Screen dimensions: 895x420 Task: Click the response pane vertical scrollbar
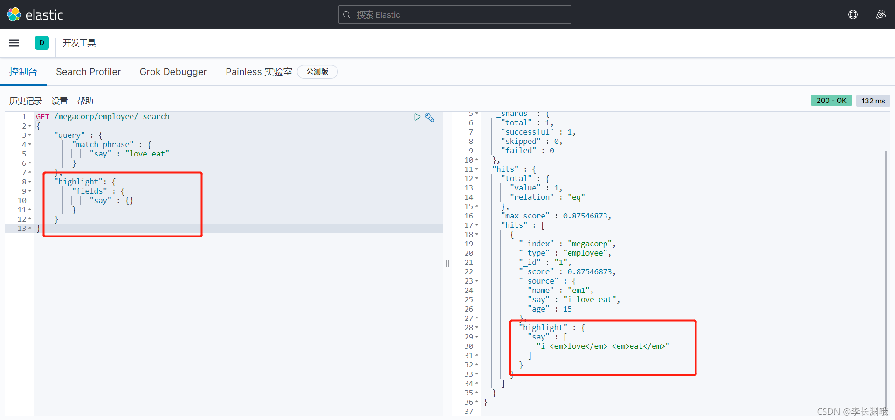[x=886, y=279]
